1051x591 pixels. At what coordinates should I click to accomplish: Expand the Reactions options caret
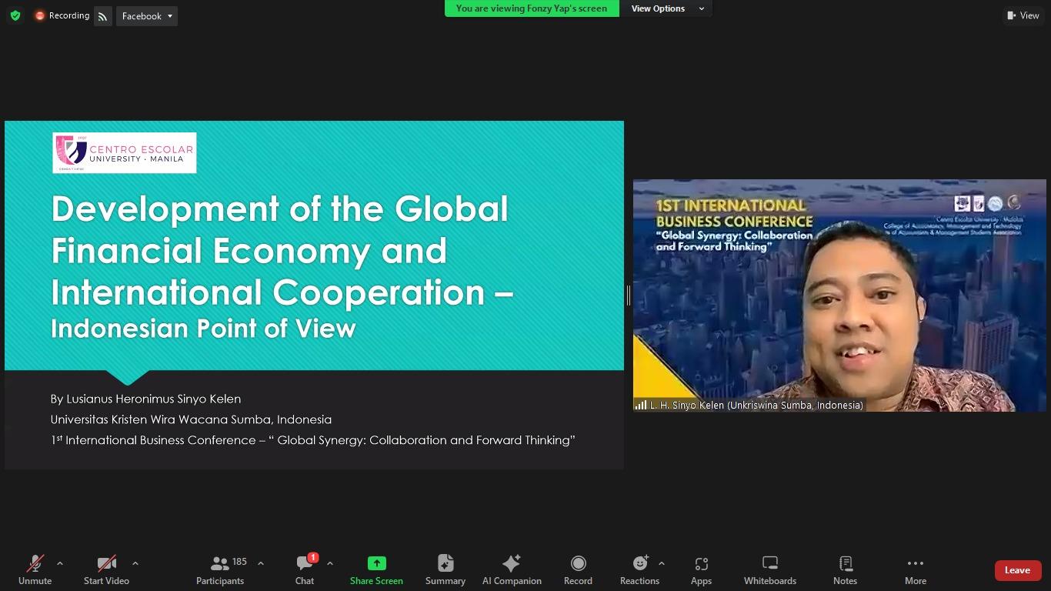tap(662, 563)
